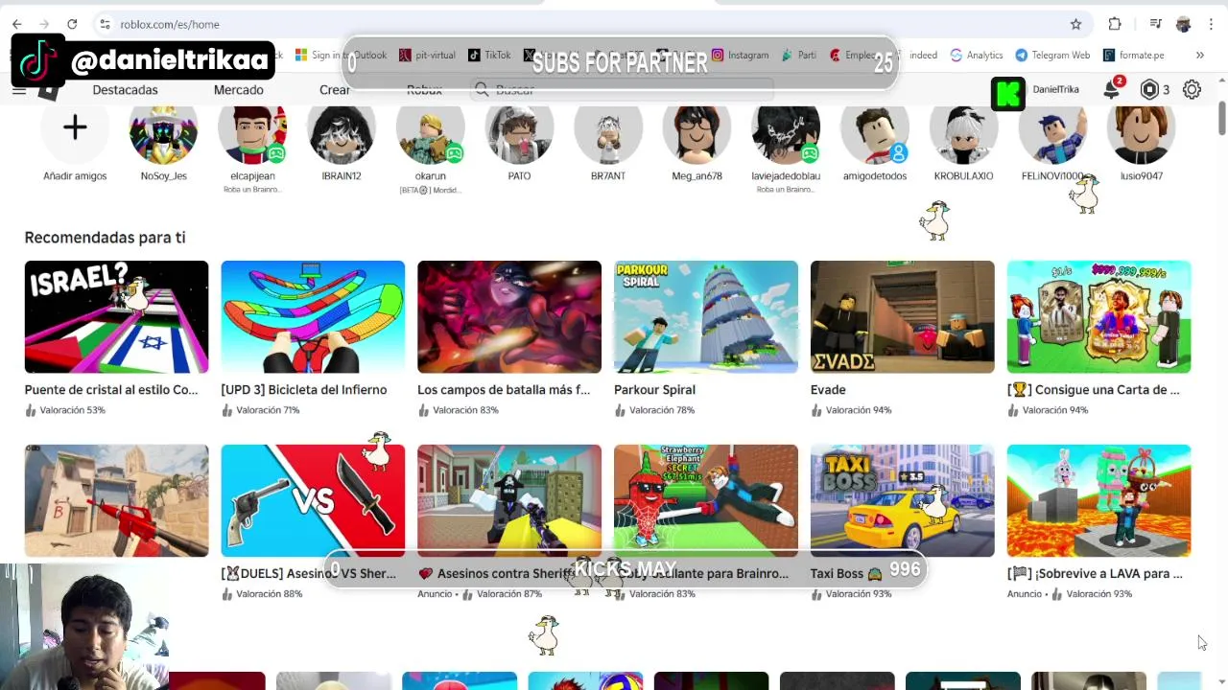Screen dimensions: 1228x690
Task: Open Roblox settings gear
Action: coord(1192,89)
